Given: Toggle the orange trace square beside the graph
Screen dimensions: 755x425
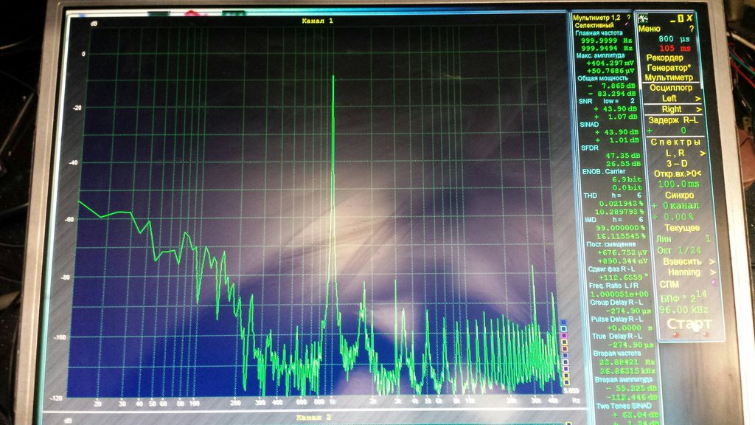Looking at the screenshot, I should [565, 349].
